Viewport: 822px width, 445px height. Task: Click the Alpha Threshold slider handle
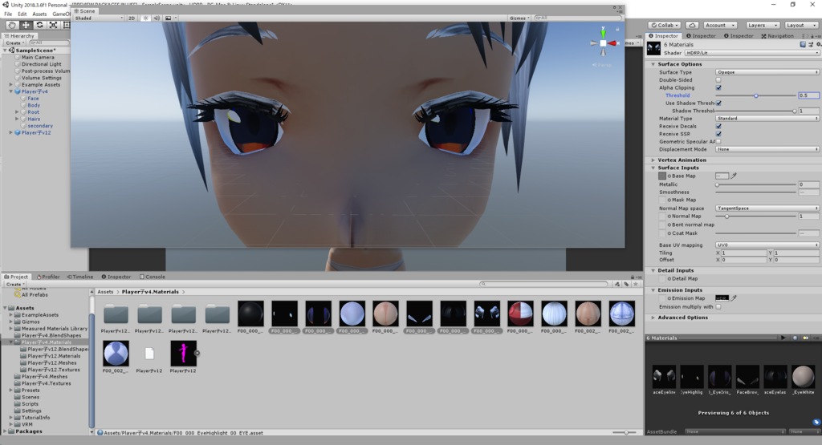(x=756, y=95)
